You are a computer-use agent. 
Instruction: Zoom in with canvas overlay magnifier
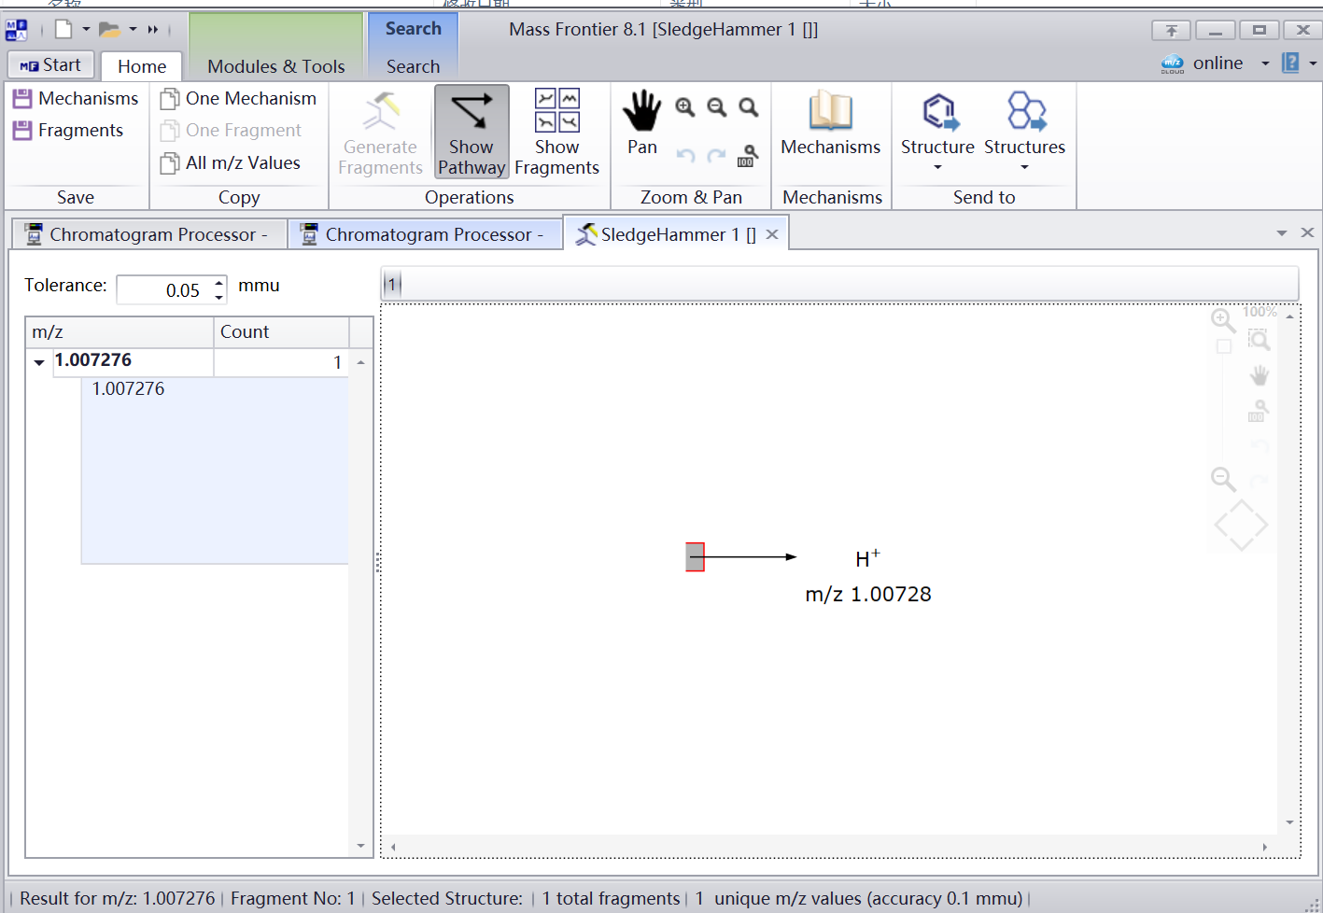click(1223, 321)
